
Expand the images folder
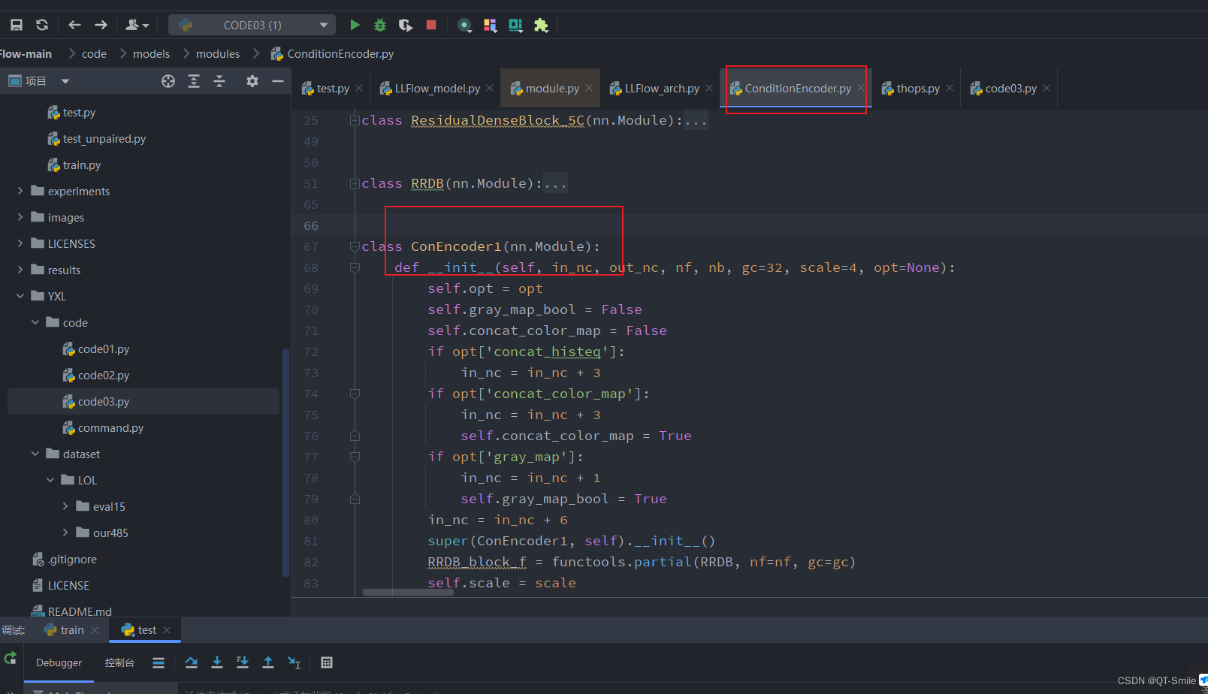point(20,217)
